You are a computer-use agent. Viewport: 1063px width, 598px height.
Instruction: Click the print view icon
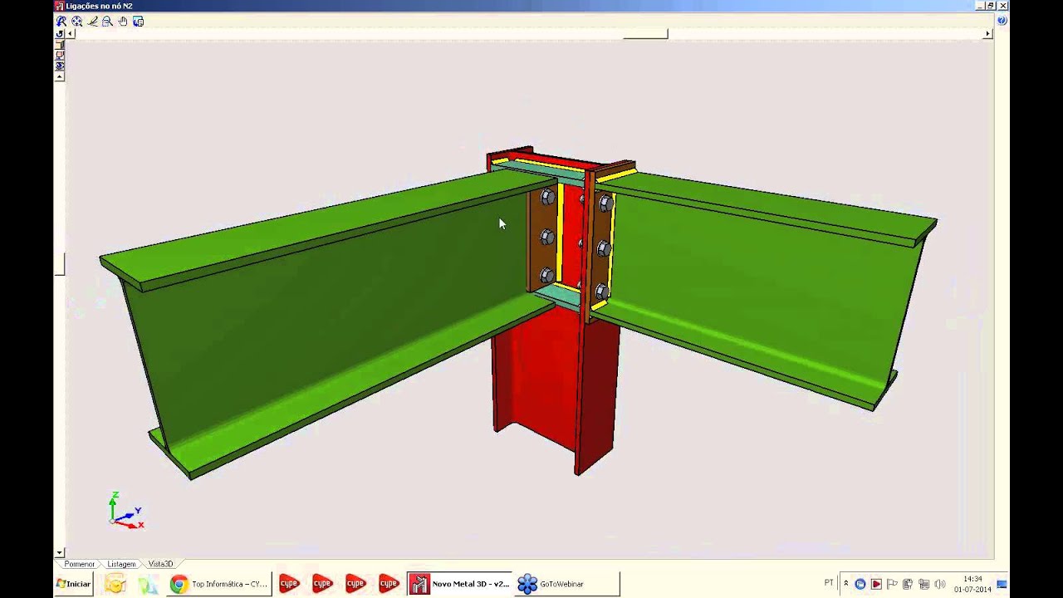click(138, 22)
